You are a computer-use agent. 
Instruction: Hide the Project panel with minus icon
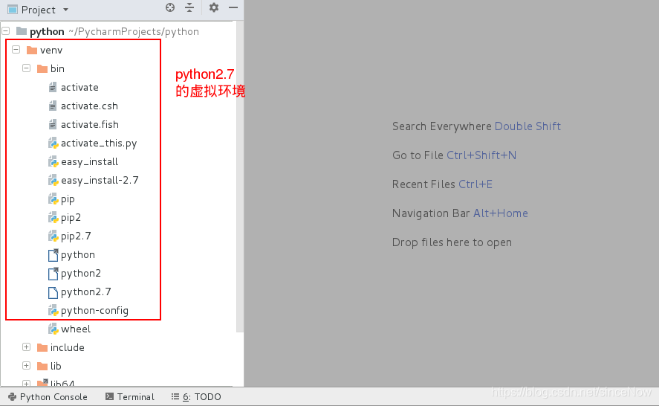point(233,7)
